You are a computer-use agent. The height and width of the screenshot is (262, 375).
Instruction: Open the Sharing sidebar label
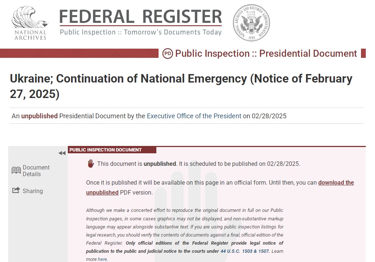[x=33, y=191]
